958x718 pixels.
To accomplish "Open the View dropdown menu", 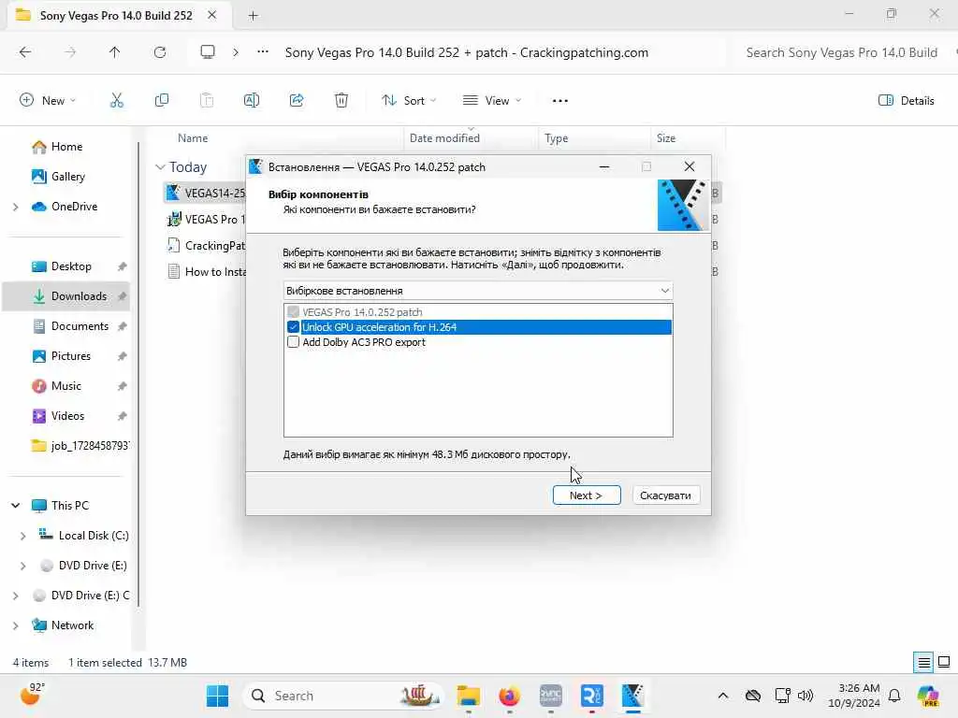I will pyautogui.click(x=492, y=101).
